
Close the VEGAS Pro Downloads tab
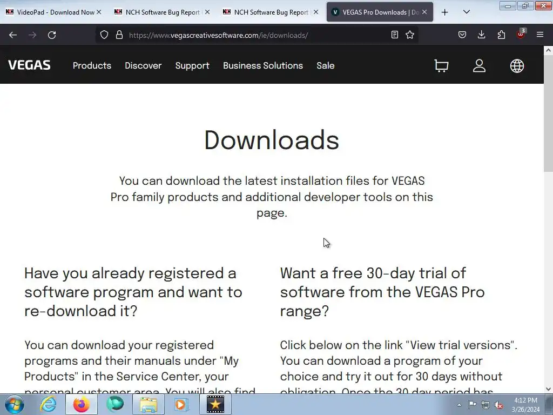pos(424,12)
